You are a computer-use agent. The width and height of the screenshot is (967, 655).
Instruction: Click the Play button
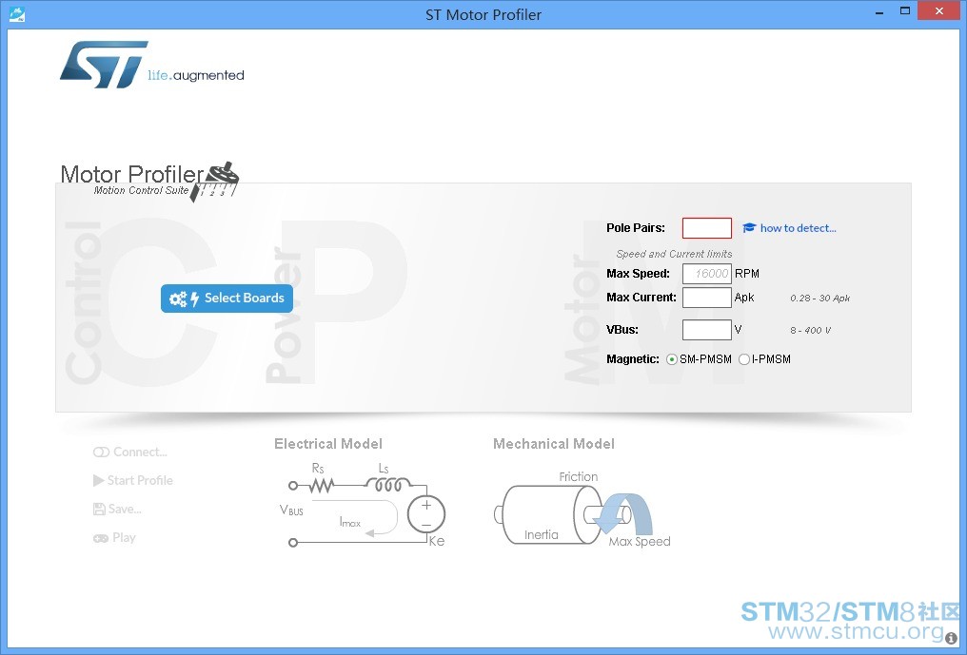[114, 537]
